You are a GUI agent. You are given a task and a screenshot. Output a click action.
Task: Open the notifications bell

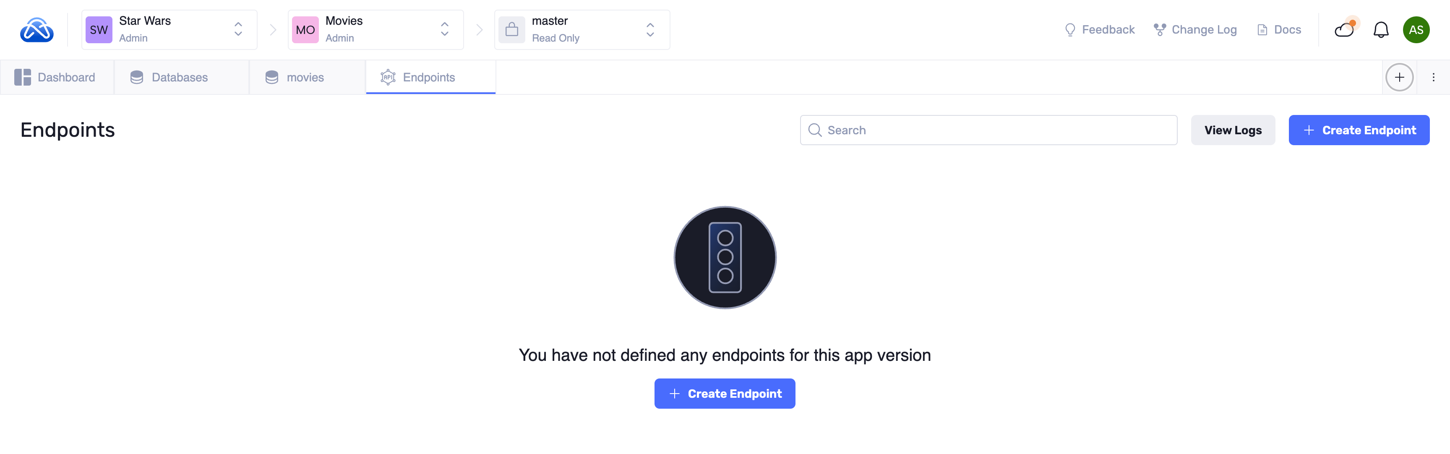pyautogui.click(x=1380, y=30)
